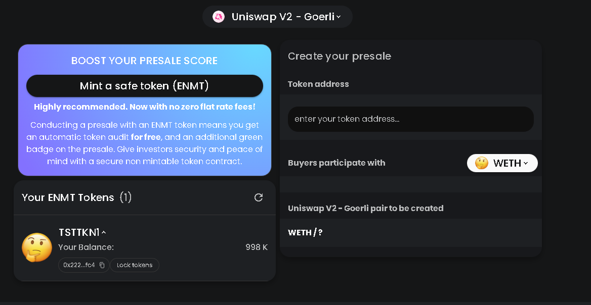Click the 998 K balance value
591x305 pixels.
tap(257, 247)
